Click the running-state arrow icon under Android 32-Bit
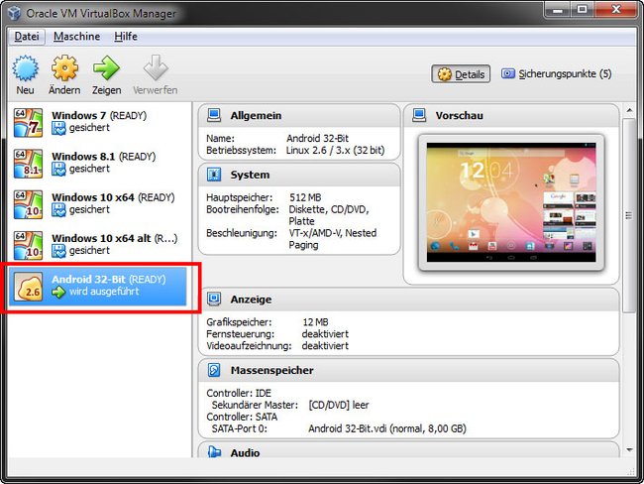This screenshot has height=484, width=644. [x=58, y=292]
